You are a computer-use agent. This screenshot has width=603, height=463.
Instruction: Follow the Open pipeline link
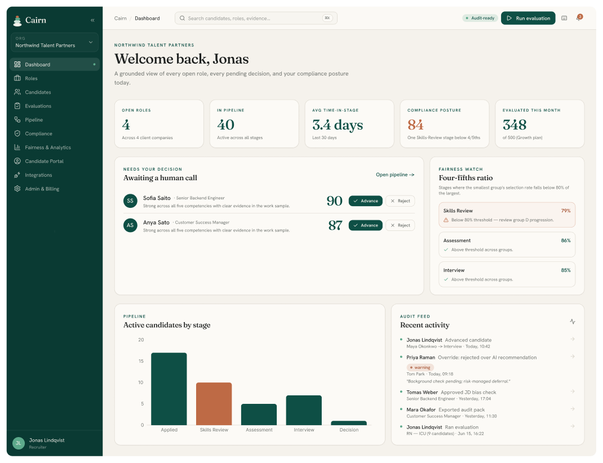click(x=395, y=175)
